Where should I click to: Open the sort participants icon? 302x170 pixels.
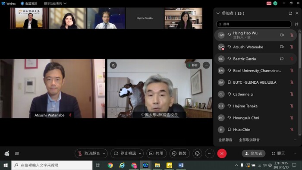coord(296,24)
